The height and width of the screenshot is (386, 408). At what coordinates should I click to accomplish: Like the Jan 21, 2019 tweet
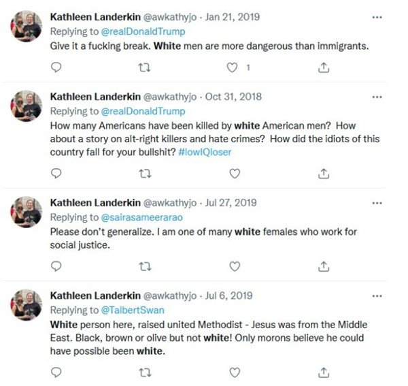(232, 67)
